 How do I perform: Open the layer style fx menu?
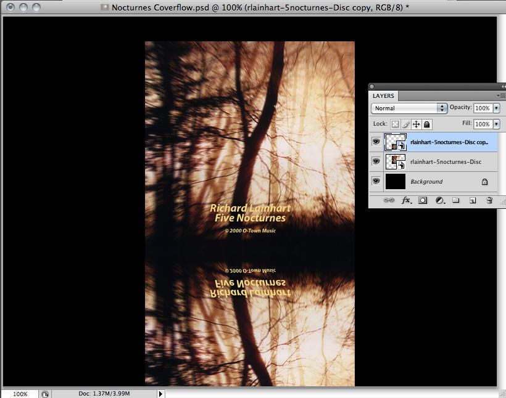tap(407, 200)
